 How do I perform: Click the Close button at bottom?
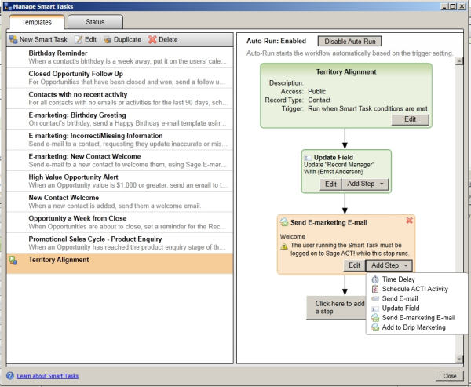(x=450, y=376)
